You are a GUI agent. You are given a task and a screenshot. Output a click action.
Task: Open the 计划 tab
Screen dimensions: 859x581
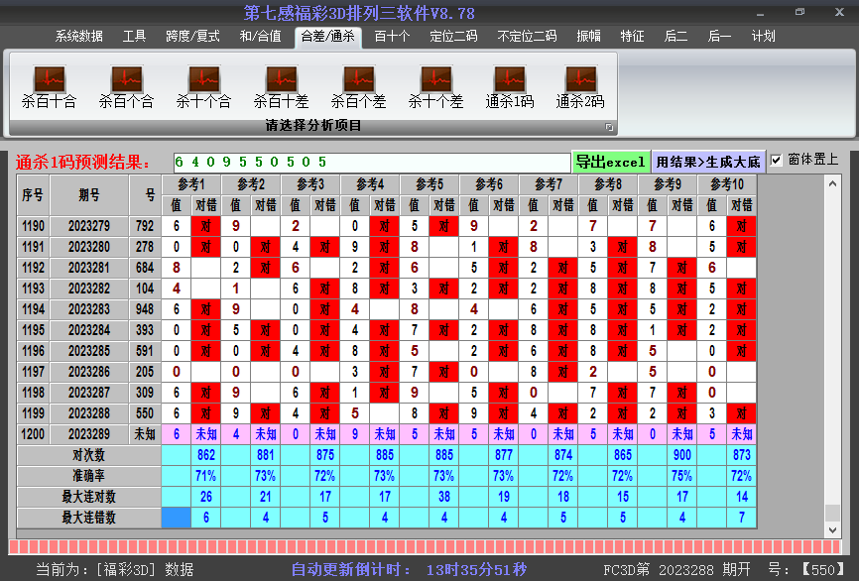[763, 36]
